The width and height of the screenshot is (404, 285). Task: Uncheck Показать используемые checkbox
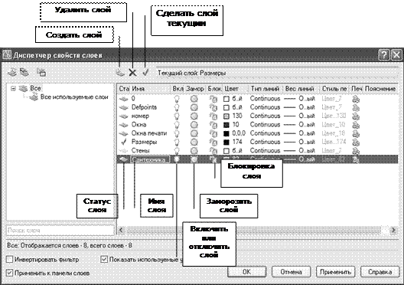104,259
